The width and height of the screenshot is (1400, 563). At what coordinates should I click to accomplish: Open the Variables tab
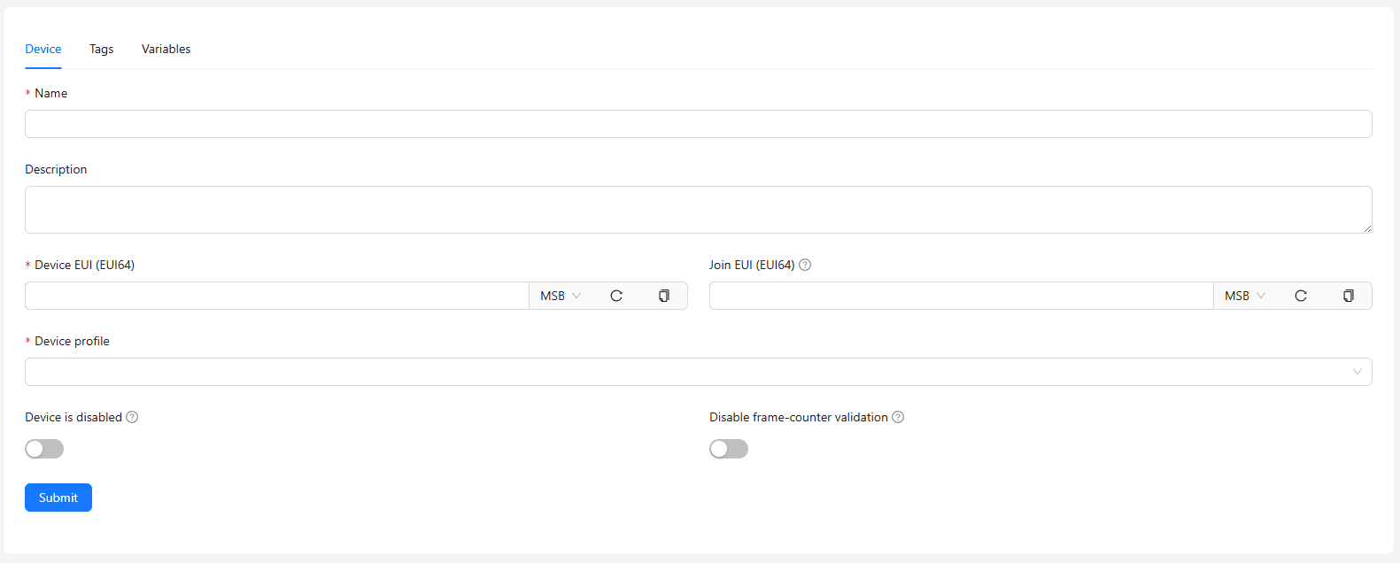click(166, 49)
